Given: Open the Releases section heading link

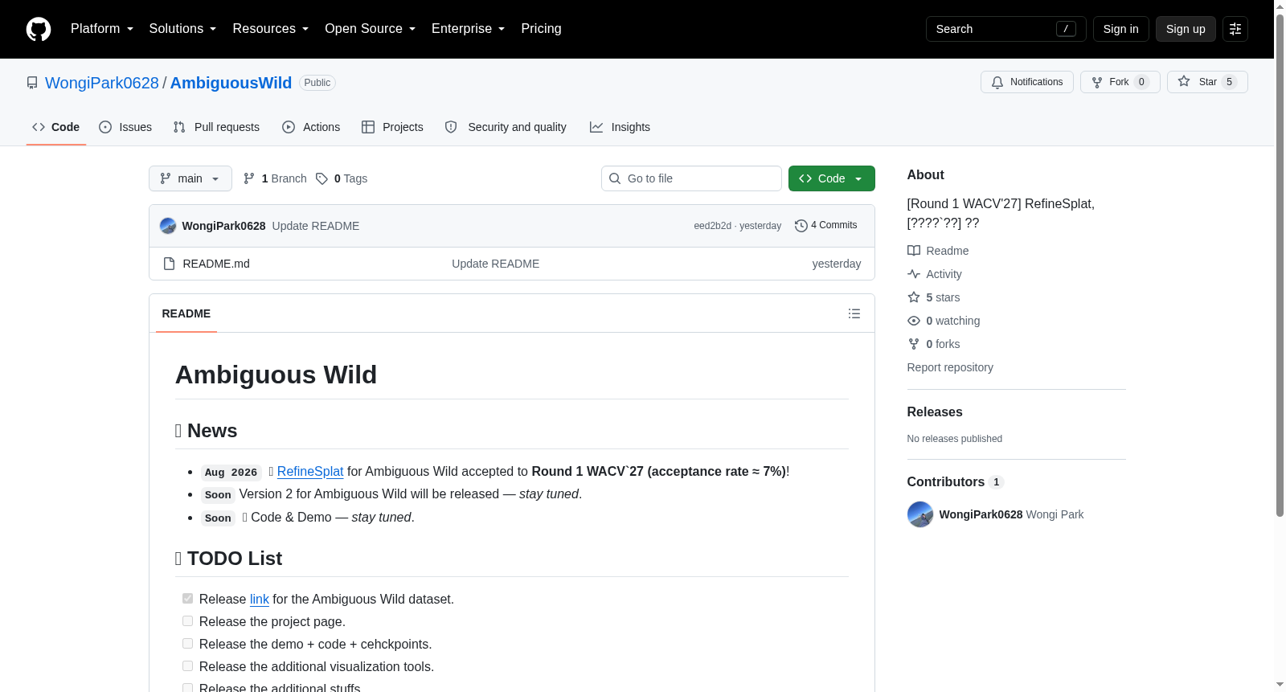Looking at the screenshot, I should tap(935, 412).
